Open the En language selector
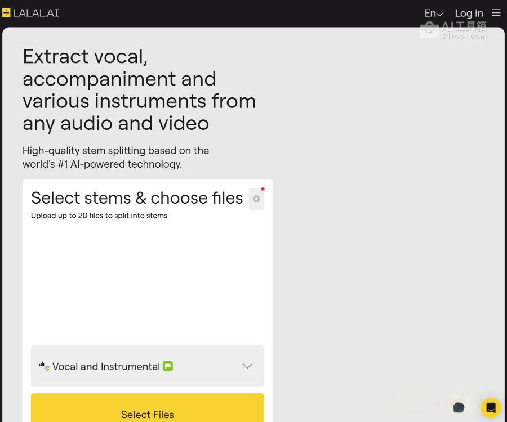This screenshot has width=507, height=422. pyautogui.click(x=433, y=14)
